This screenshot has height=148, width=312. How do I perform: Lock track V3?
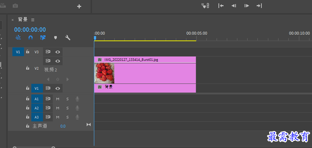[28, 52]
